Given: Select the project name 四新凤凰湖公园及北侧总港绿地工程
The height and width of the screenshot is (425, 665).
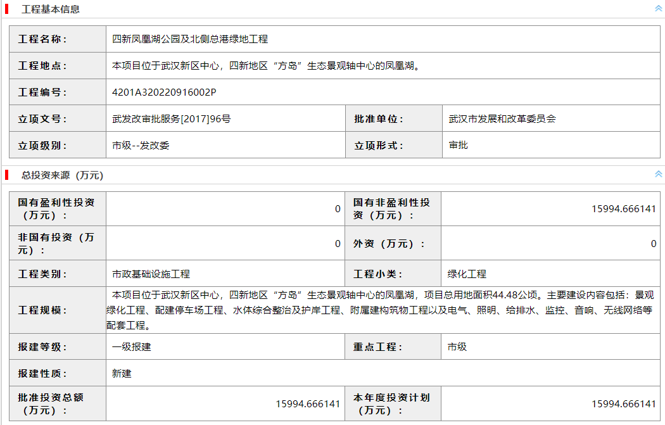Looking at the screenshot, I should (190, 39).
